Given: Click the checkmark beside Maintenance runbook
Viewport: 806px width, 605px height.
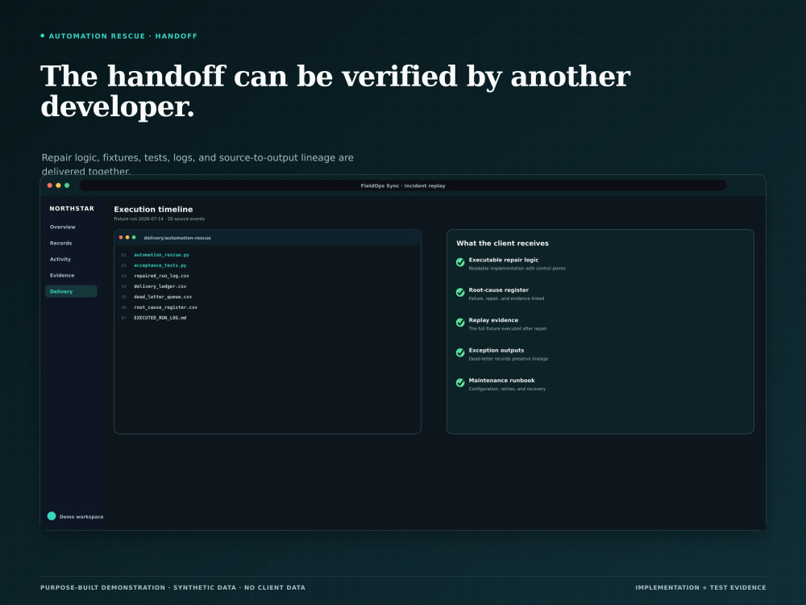Looking at the screenshot, I should click(460, 382).
